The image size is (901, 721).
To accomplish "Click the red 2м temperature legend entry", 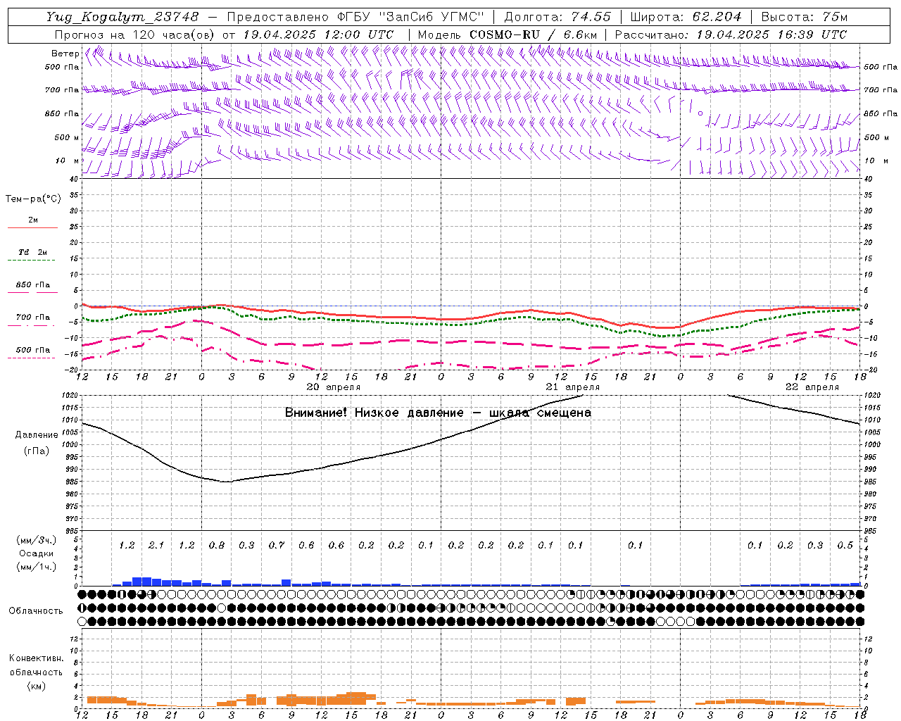I will 32,222.
